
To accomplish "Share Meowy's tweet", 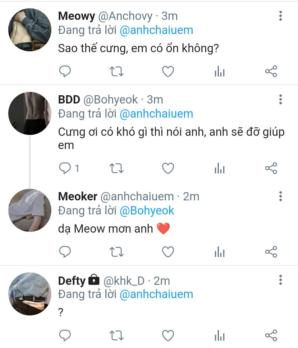I will click(271, 71).
